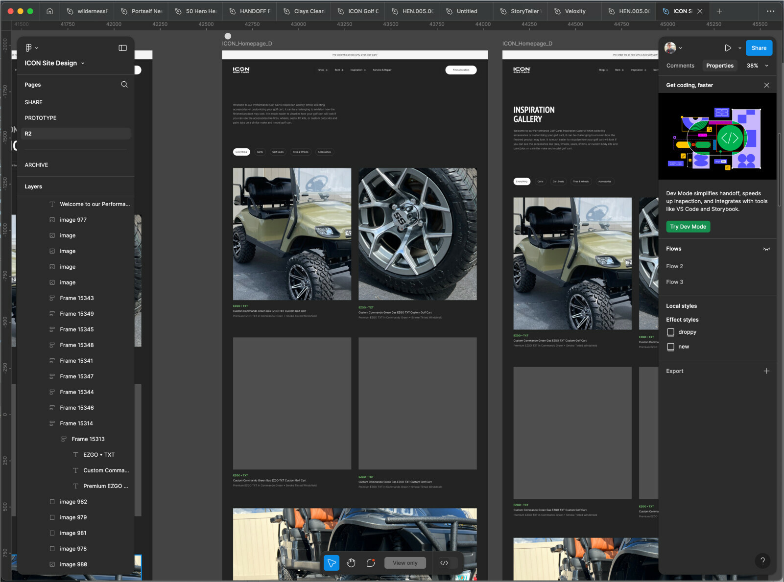Select Flow 3 in Flows list

tap(674, 282)
